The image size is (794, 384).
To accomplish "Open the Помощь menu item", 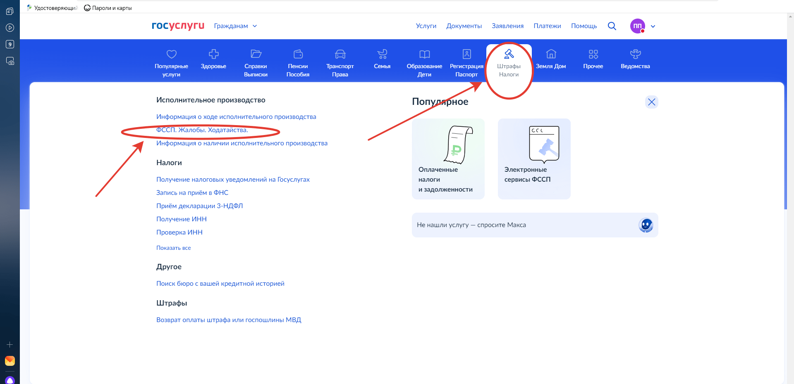I will pos(584,26).
